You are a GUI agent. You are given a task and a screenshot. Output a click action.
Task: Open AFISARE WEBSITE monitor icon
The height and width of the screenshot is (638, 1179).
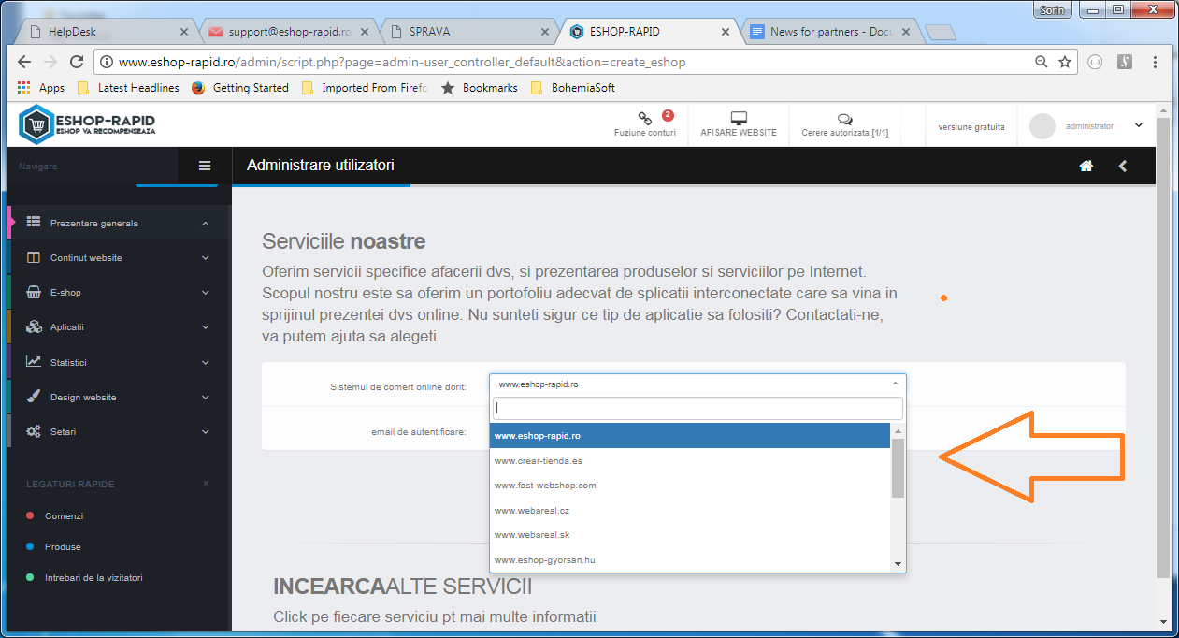pos(739,118)
